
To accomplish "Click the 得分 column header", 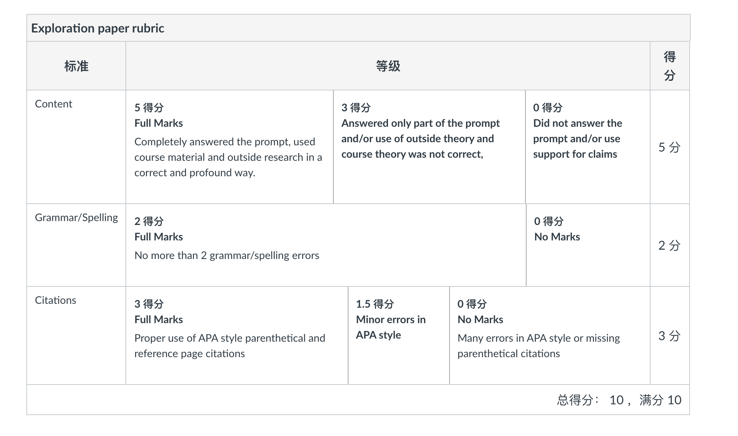I will [x=670, y=66].
